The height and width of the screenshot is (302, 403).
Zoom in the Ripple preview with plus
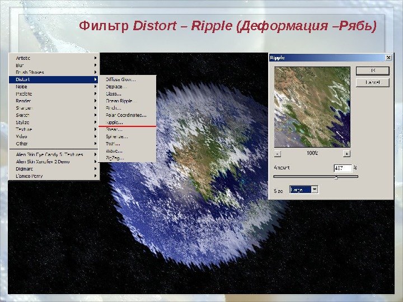[x=346, y=154]
